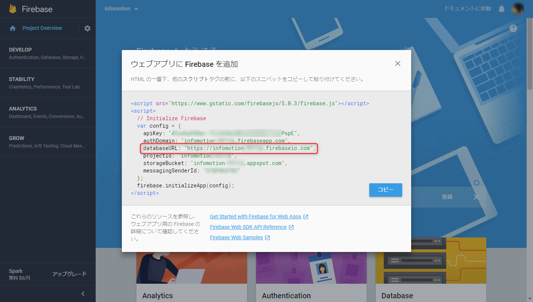This screenshot has height=302, width=533.
Task: Click the external link icon beside Firebase Web Samples
Action: [267, 237]
